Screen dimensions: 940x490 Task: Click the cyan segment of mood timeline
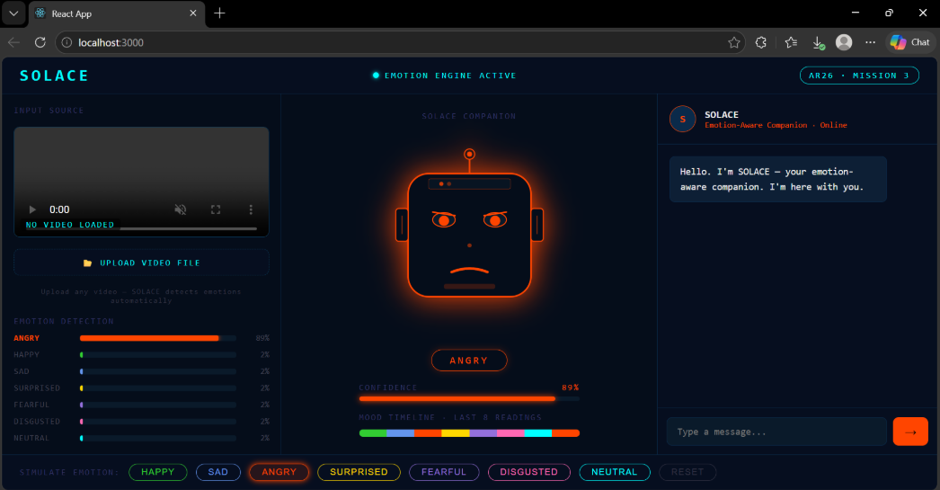[538, 433]
